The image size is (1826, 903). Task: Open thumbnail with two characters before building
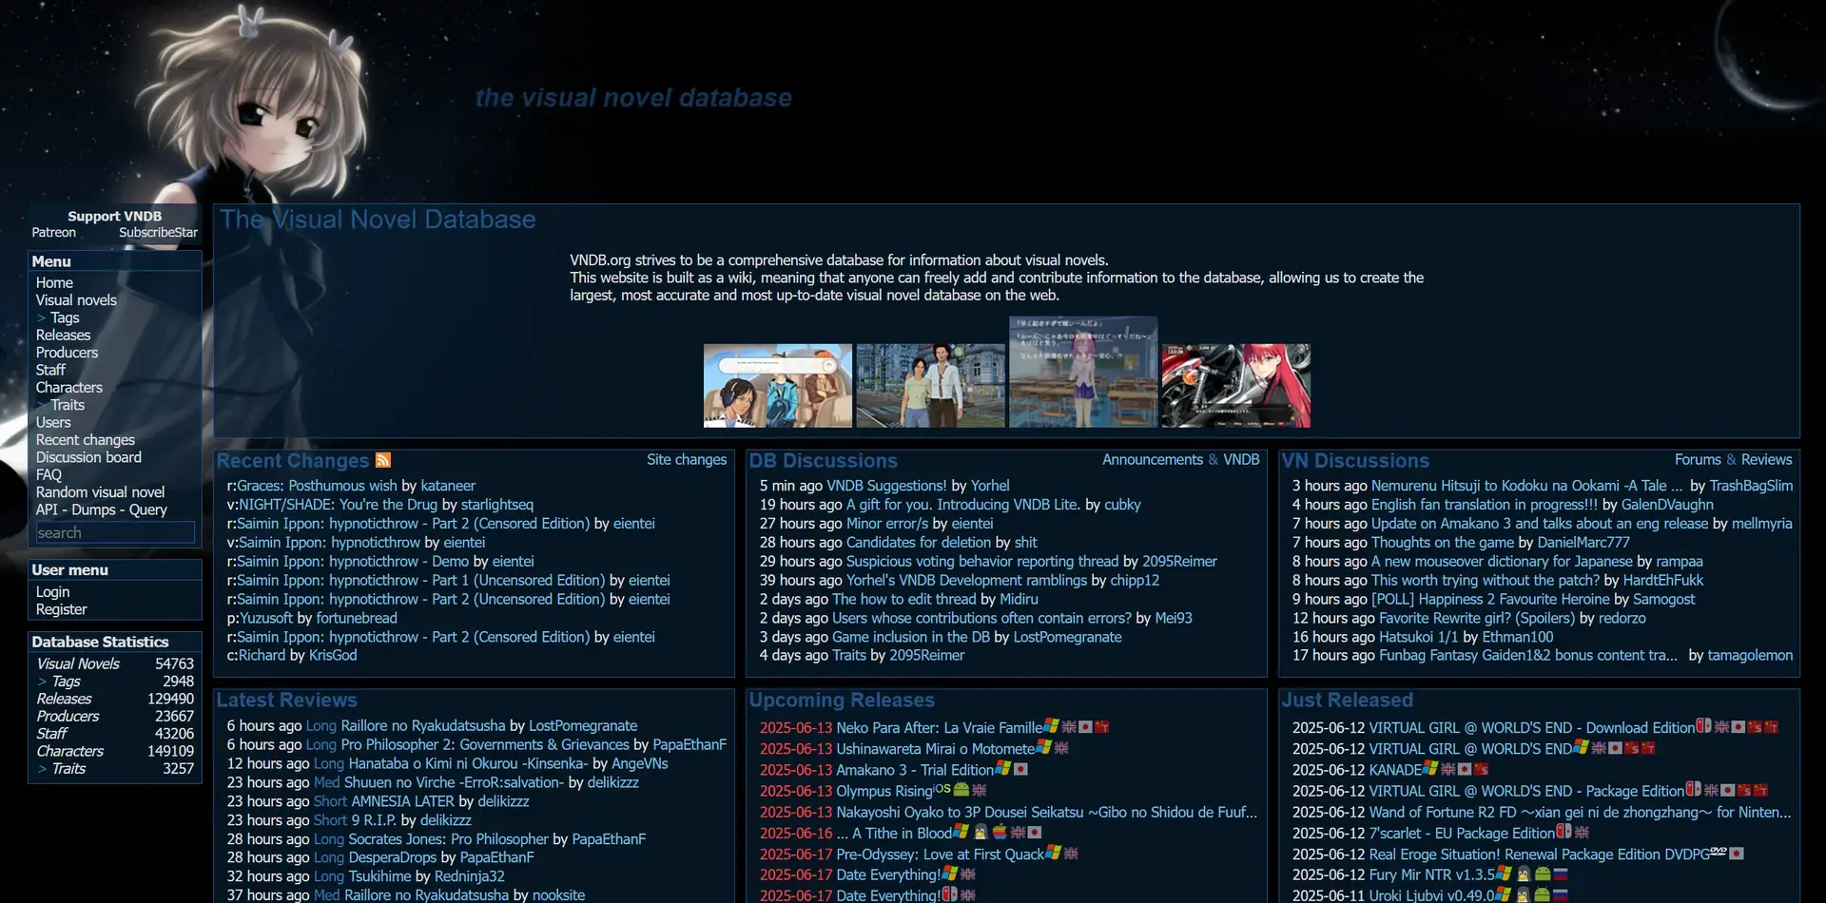930,386
